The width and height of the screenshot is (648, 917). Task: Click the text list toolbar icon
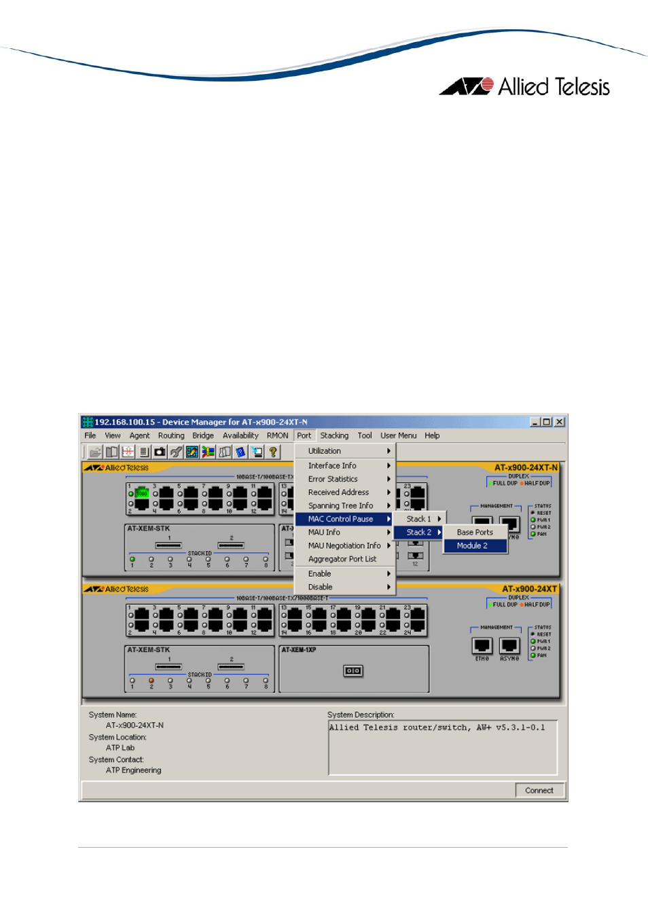[144, 452]
